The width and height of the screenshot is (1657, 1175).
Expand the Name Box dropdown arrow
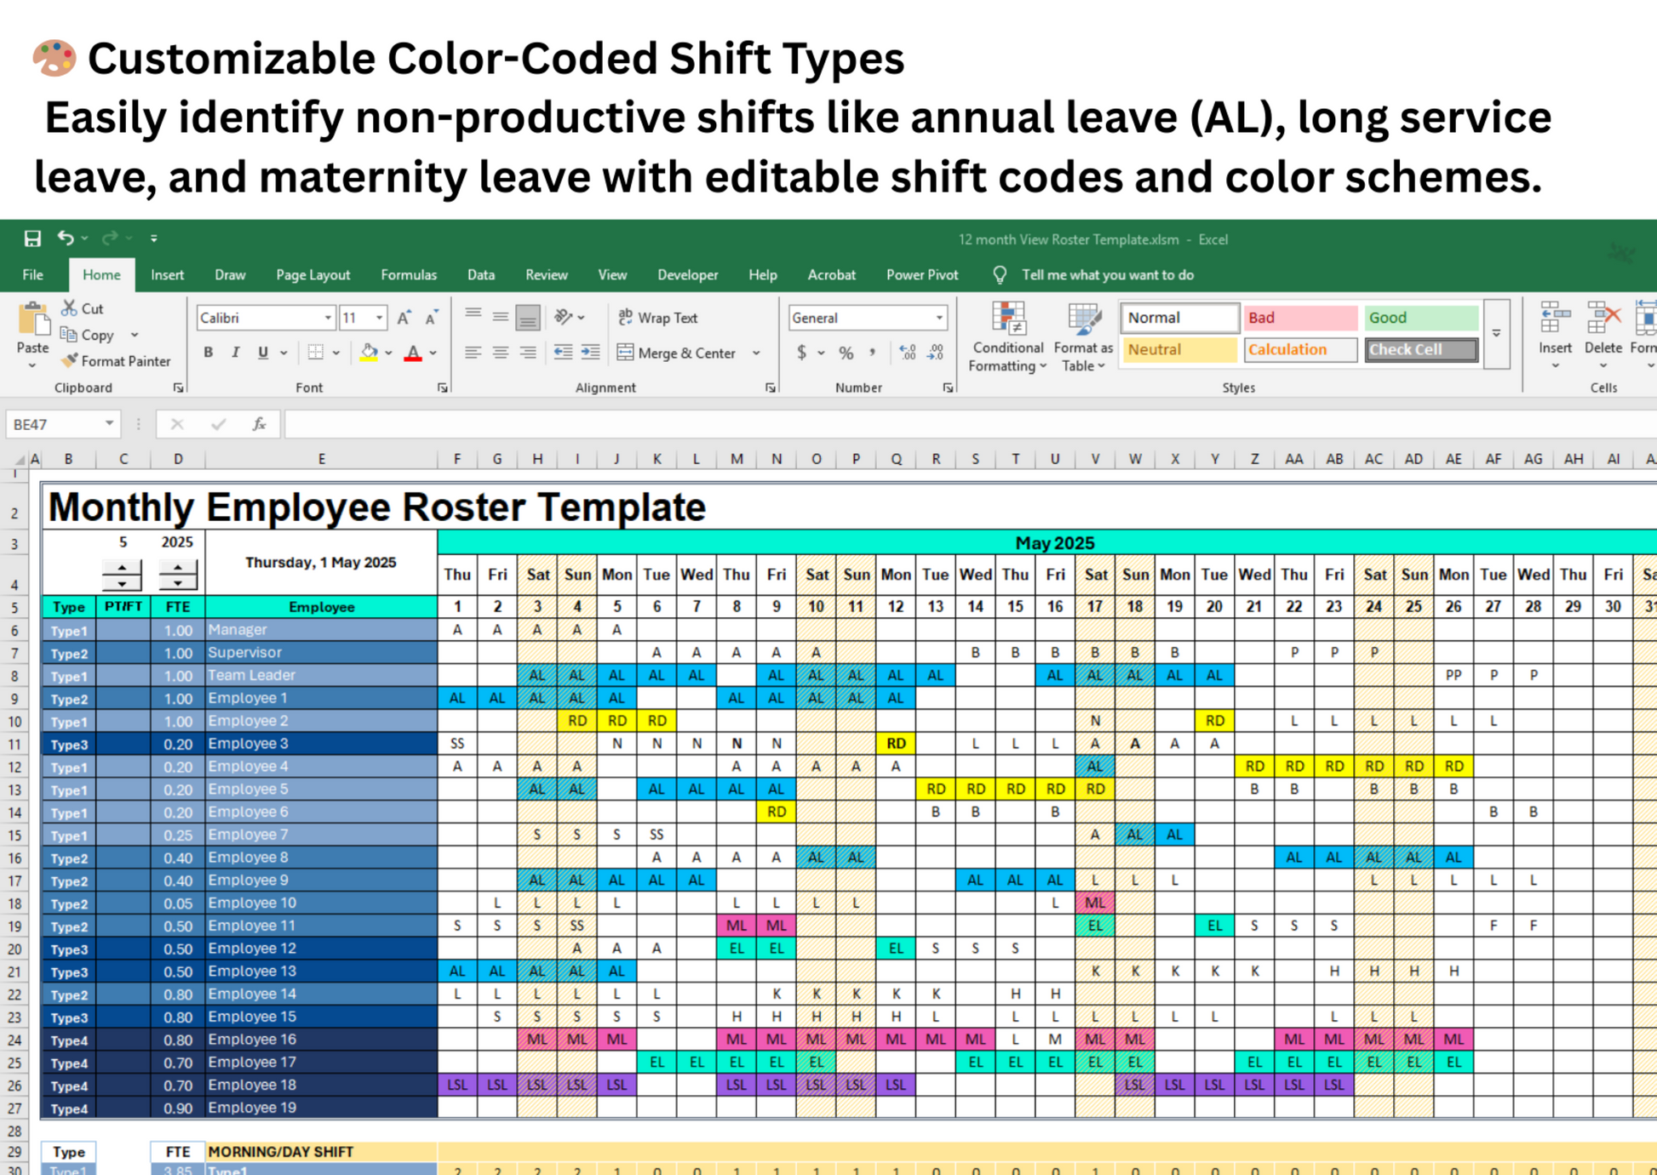pos(109,424)
